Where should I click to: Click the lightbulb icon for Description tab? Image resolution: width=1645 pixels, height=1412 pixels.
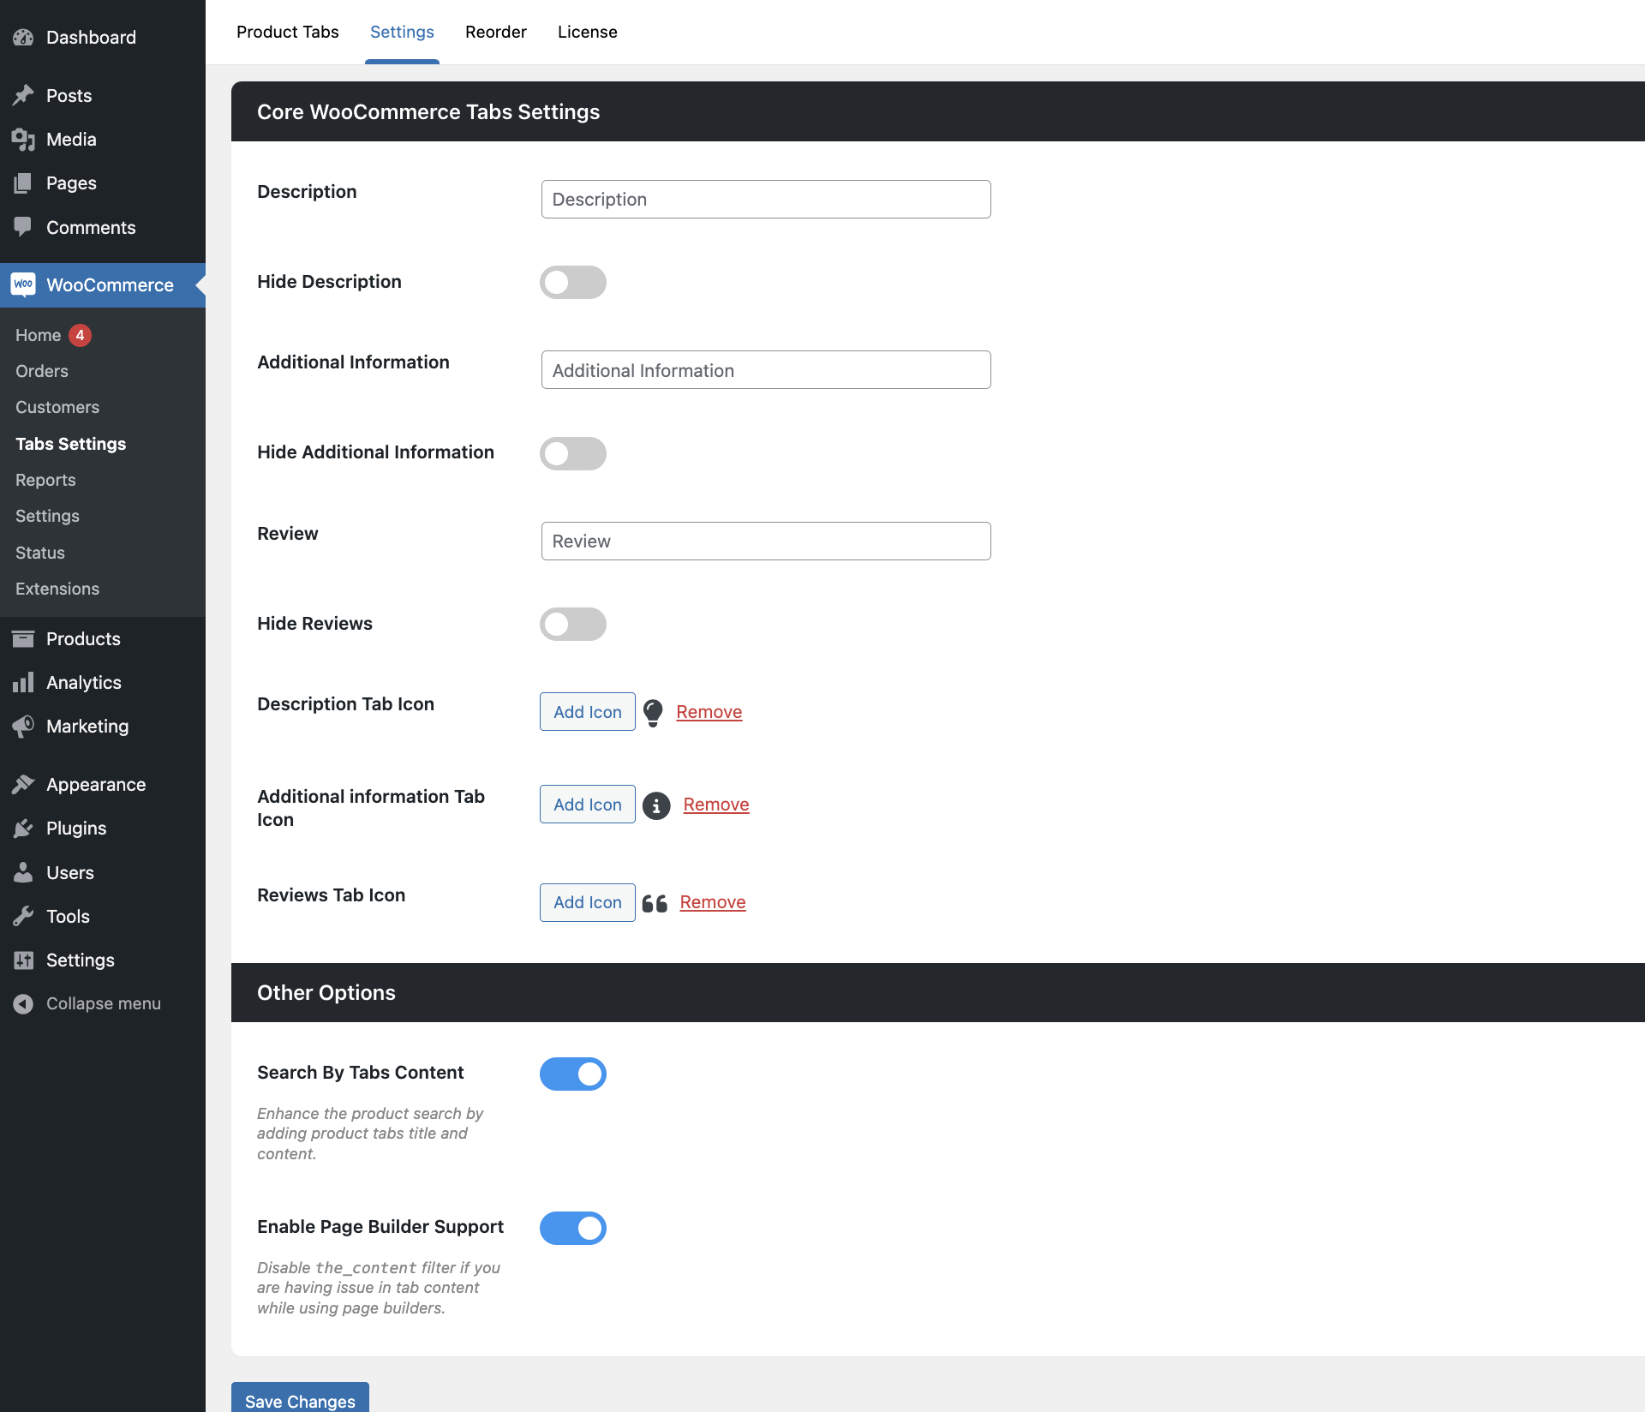click(x=653, y=712)
